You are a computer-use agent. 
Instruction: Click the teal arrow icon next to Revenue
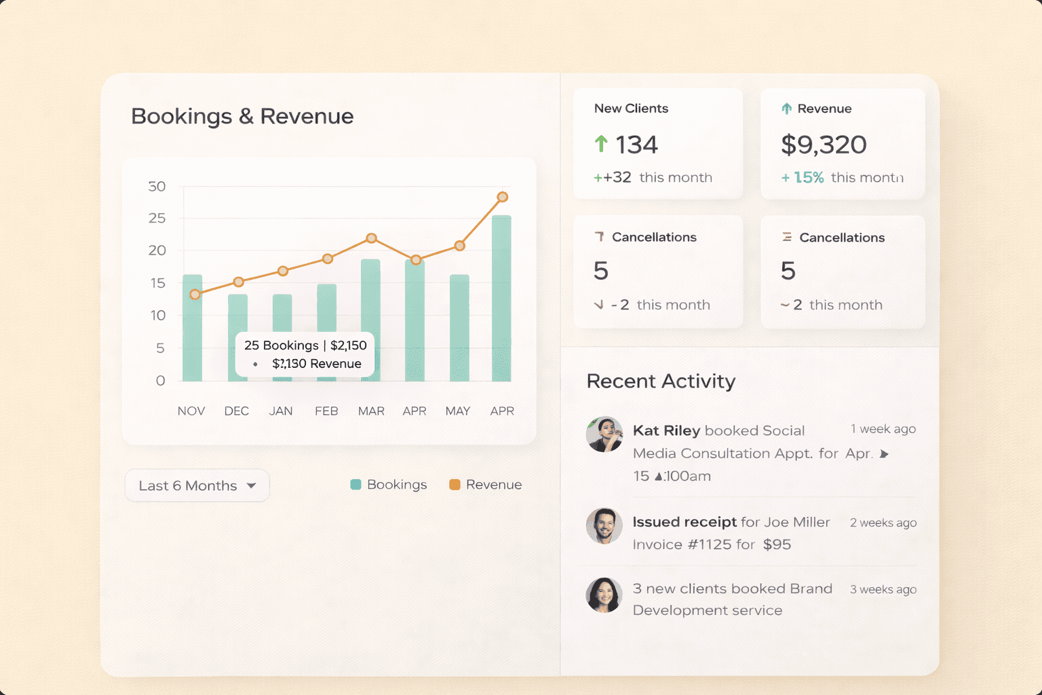(x=786, y=109)
